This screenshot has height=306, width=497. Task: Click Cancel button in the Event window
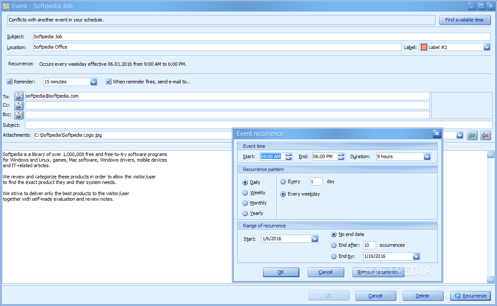[376, 296]
